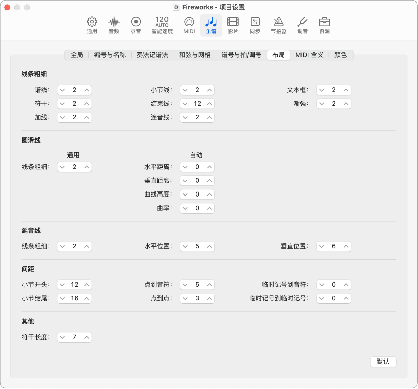Decrease the 符干长度 value
This screenshot has width=418, height=389.
62,337
